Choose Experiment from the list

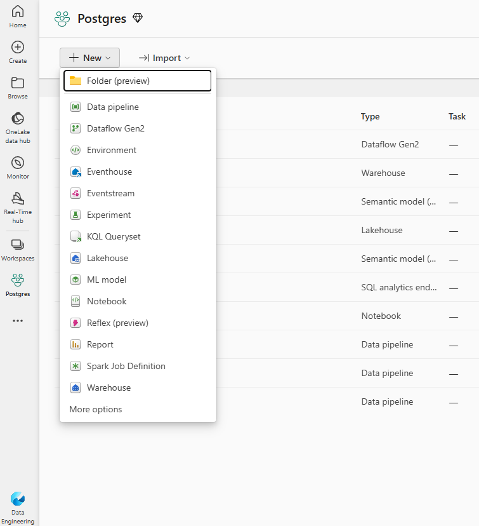137,215
